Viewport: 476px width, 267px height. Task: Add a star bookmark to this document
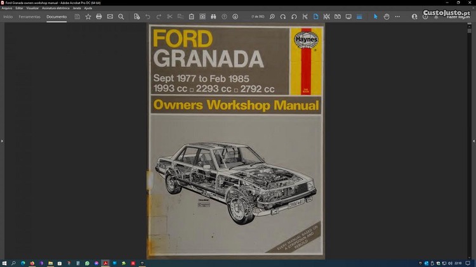(88, 16)
